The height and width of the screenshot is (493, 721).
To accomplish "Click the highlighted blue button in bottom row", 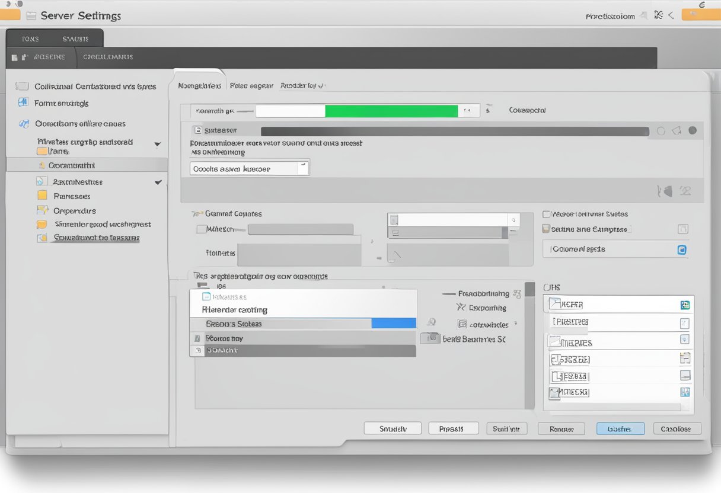I will (x=620, y=428).
